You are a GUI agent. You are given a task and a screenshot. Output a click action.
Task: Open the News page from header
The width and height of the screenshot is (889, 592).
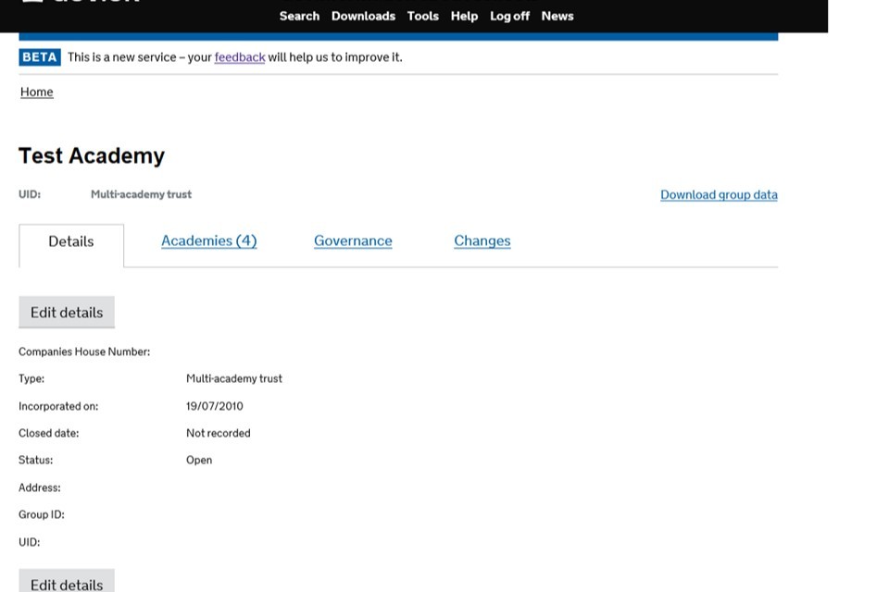click(557, 16)
